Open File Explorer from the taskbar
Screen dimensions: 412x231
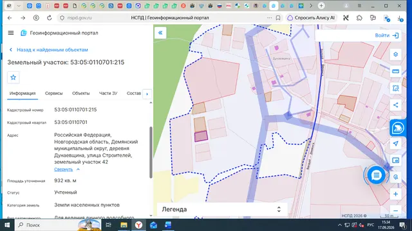pos(124,225)
